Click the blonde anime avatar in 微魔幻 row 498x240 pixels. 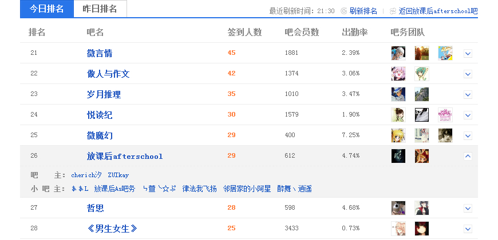tap(398, 135)
